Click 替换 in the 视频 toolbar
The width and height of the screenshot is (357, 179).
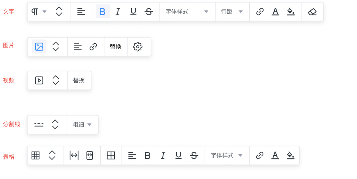79,80
